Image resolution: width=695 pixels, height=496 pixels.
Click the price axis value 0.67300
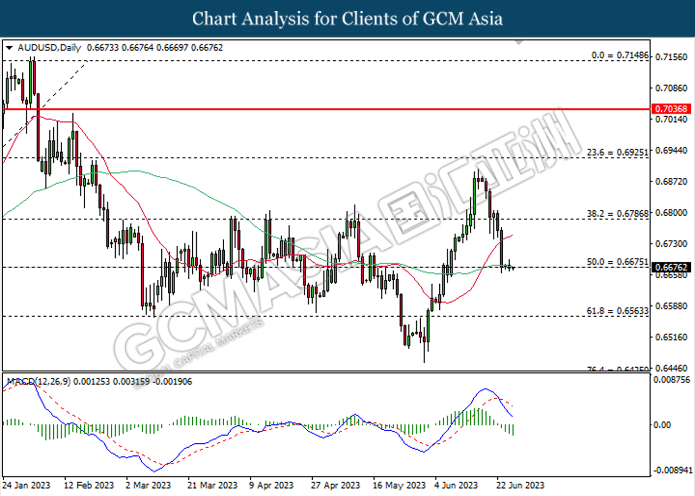[671, 244]
